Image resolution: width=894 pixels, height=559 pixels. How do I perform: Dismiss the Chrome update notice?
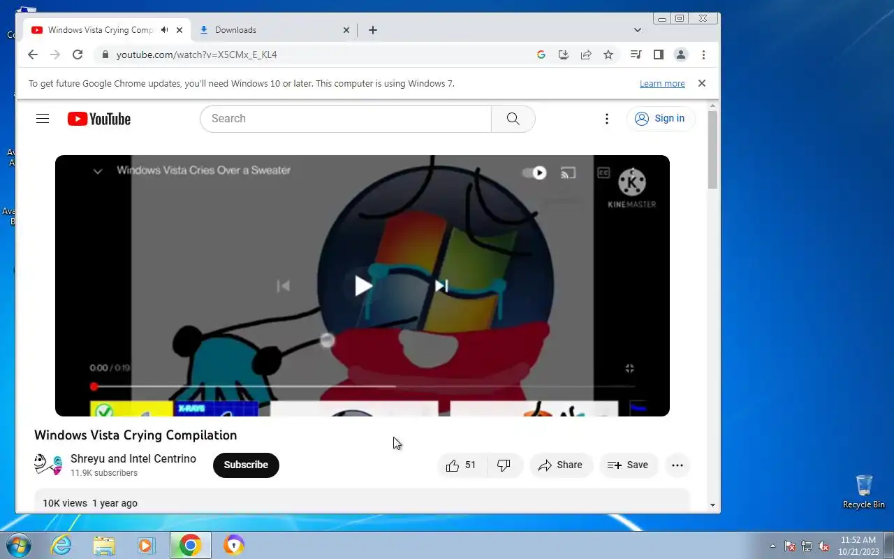[702, 83]
